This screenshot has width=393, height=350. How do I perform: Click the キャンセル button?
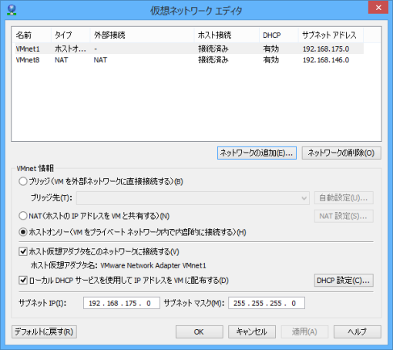252,331
